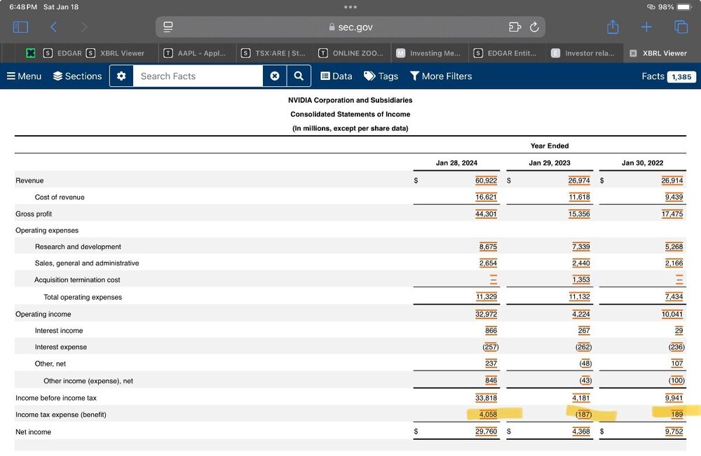The image size is (701, 456).
Task: Open the More Filters dropdown
Action: [x=441, y=76]
